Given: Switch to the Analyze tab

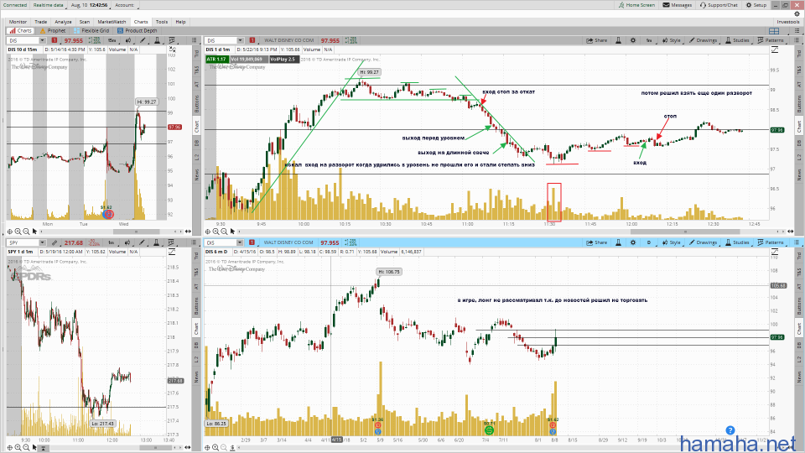Looking at the screenshot, I should (x=63, y=22).
